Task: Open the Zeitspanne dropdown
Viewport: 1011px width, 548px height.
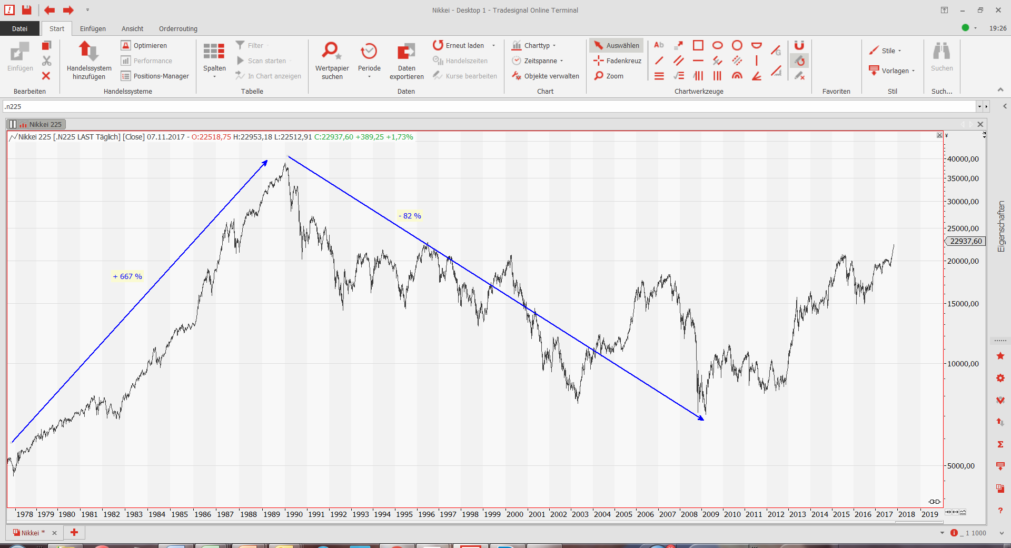Action: pos(538,61)
